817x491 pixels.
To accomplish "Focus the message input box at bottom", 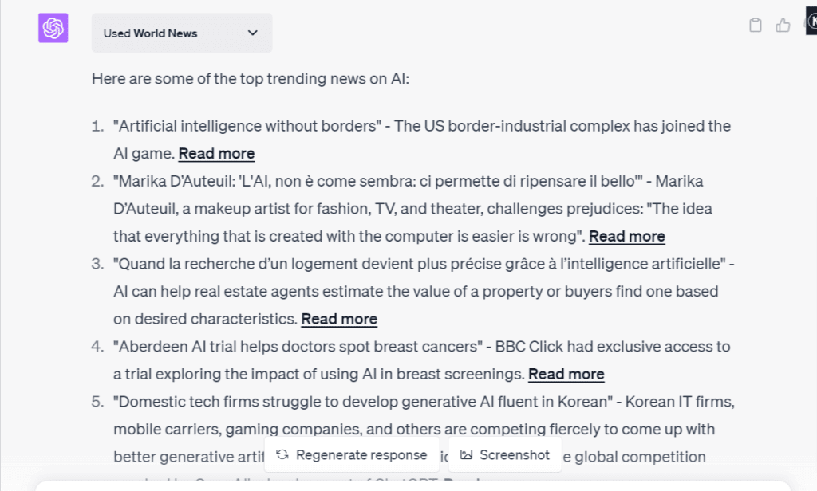I will tap(412, 485).
